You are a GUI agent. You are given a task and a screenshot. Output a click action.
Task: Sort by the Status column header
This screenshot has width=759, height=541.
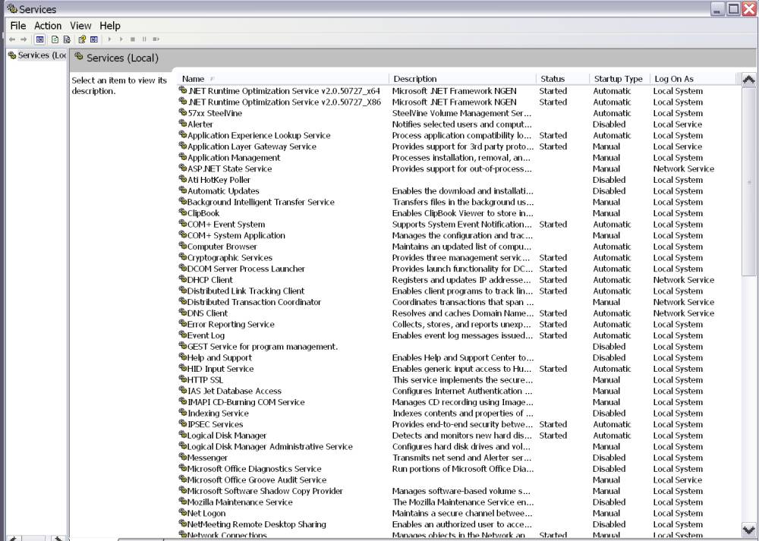pyautogui.click(x=562, y=79)
